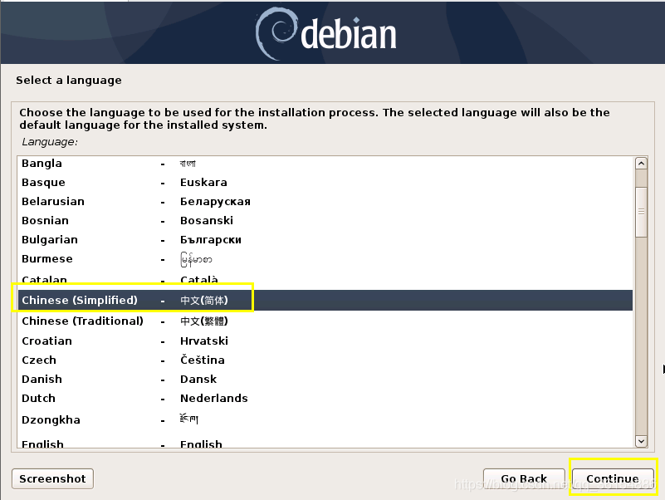The height and width of the screenshot is (500, 665).
Task: Select English language row
Action: point(325,444)
